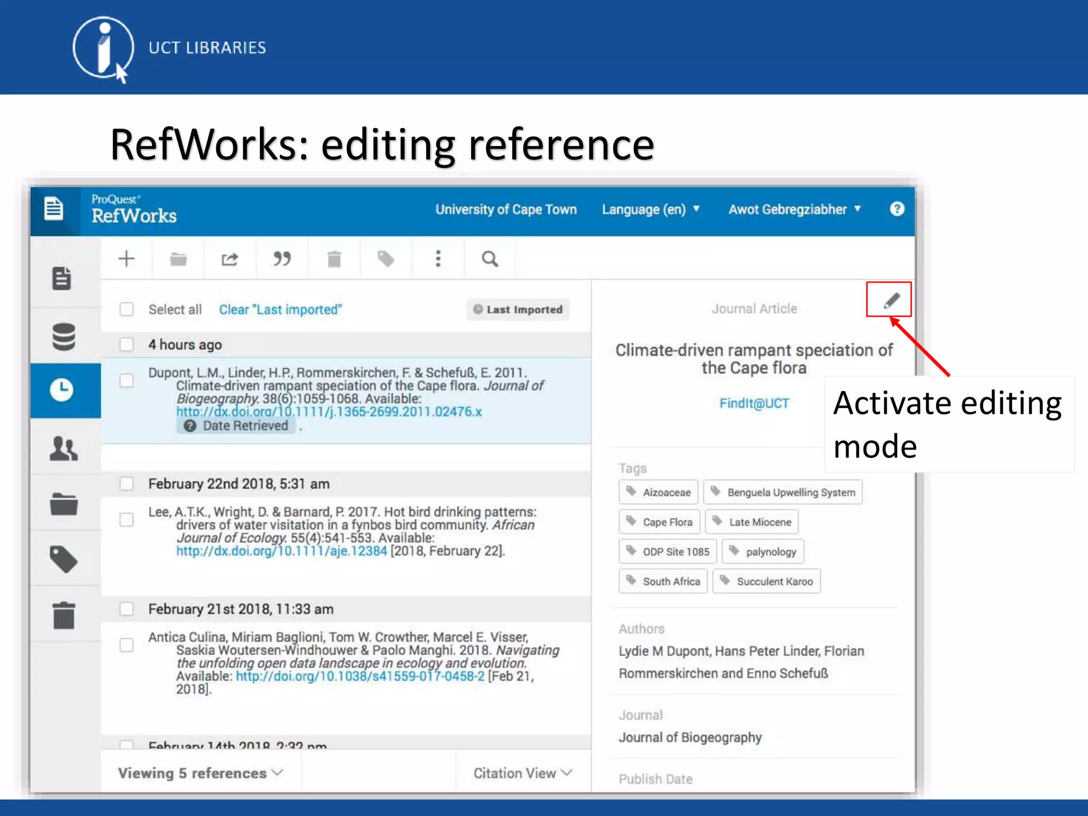This screenshot has width=1088, height=816.
Task: Open the Deleted trash sidebar icon
Action: pos(64,615)
